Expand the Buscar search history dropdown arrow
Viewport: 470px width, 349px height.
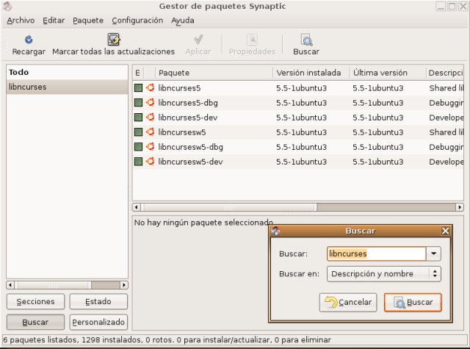tap(434, 253)
